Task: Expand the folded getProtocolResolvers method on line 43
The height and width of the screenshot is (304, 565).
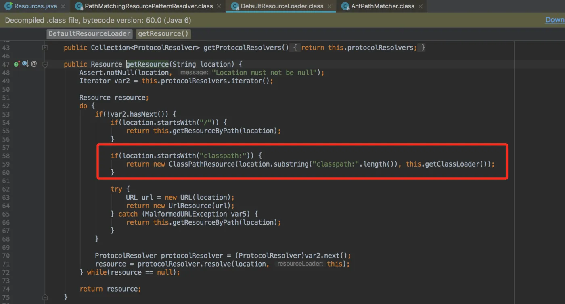Action: [45, 48]
